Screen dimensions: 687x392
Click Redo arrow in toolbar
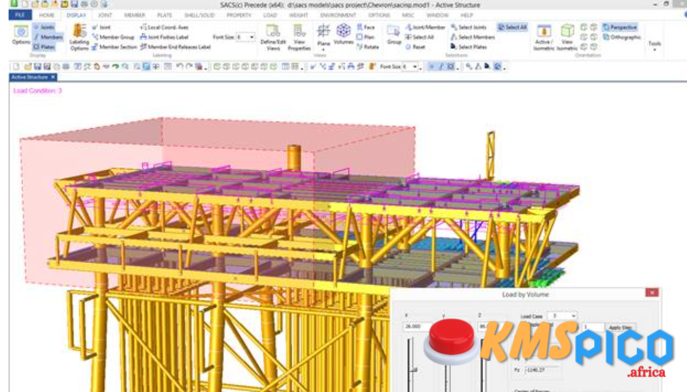[x=189, y=67]
